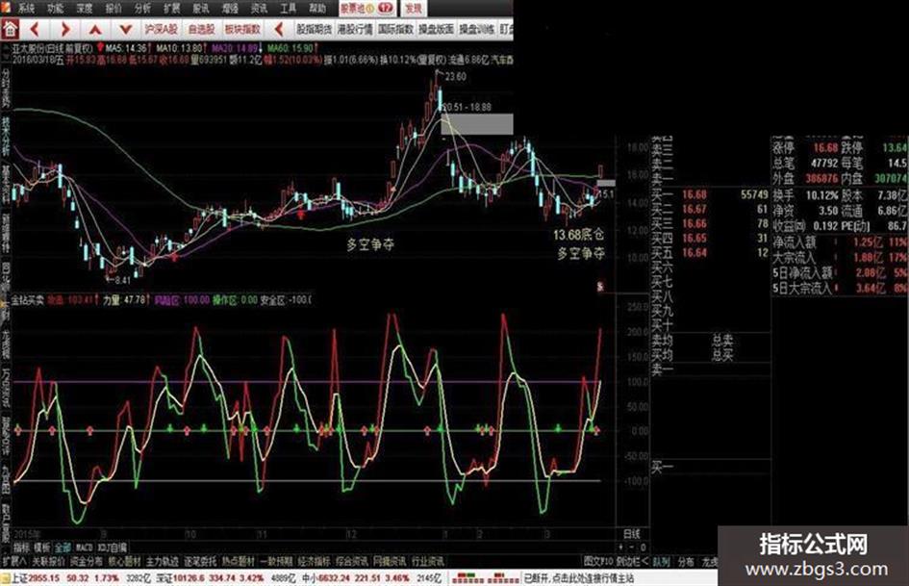Click the 亚太股份 stock title in the chart header

[x=29, y=47]
